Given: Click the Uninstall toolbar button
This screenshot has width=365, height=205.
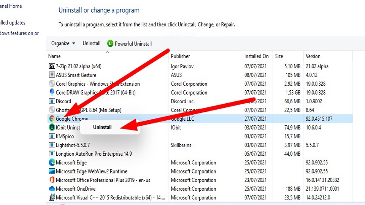Looking at the screenshot, I should 92,43.
